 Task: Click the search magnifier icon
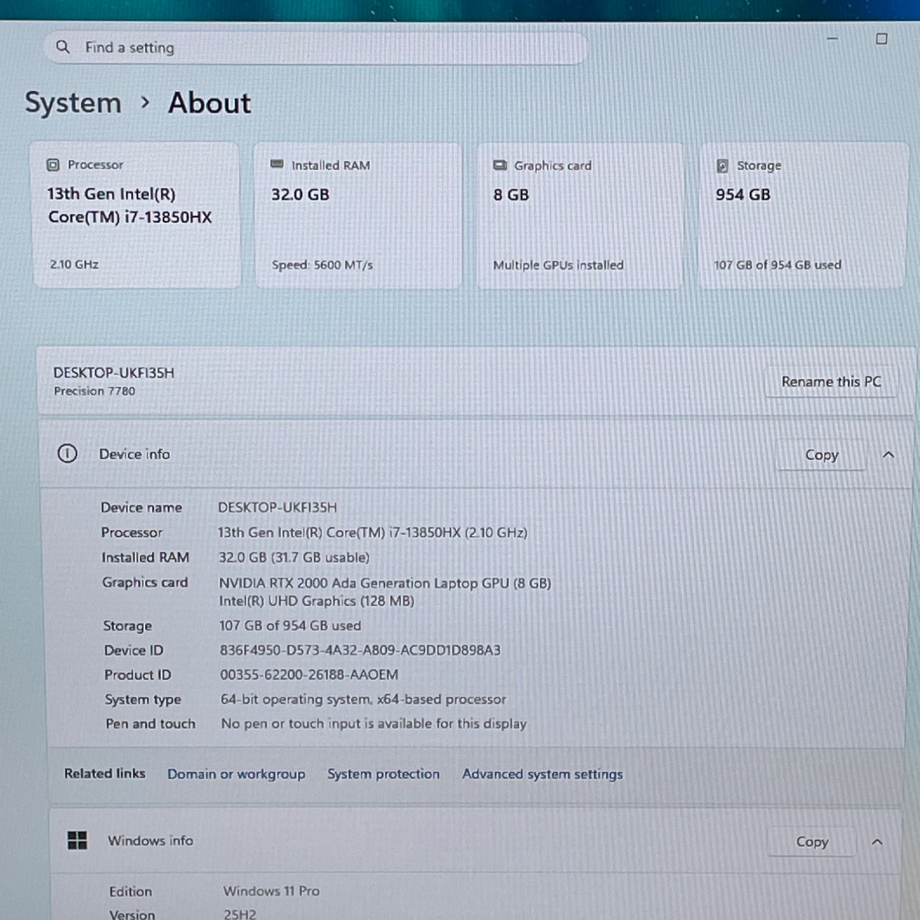click(x=62, y=47)
